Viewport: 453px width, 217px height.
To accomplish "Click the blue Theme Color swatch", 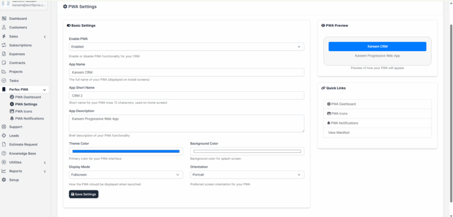I will pyautogui.click(x=126, y=151).
